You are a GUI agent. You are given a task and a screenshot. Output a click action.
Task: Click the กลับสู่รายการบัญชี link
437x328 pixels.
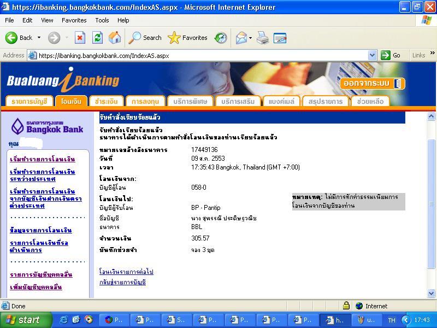(x=122, y=282)
